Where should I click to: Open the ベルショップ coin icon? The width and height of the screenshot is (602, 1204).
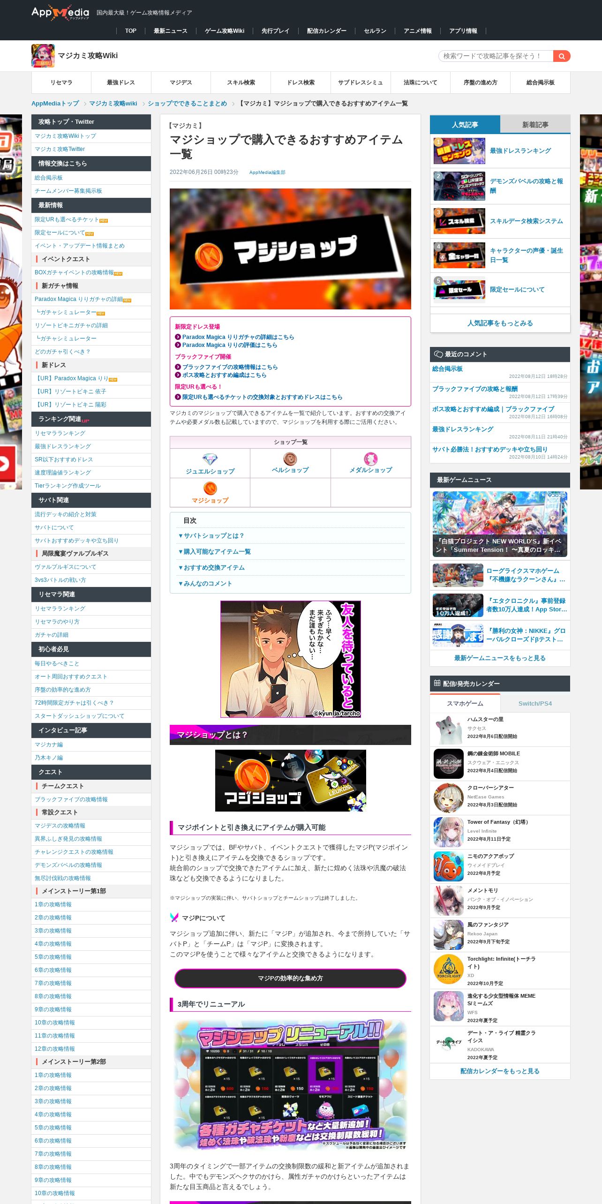pos(290,459)
